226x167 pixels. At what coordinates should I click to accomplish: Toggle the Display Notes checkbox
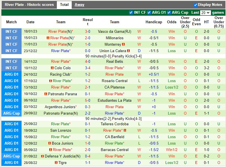pos(195,5)
